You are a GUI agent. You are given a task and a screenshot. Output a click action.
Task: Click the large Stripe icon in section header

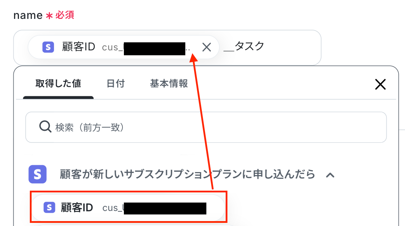38,174
